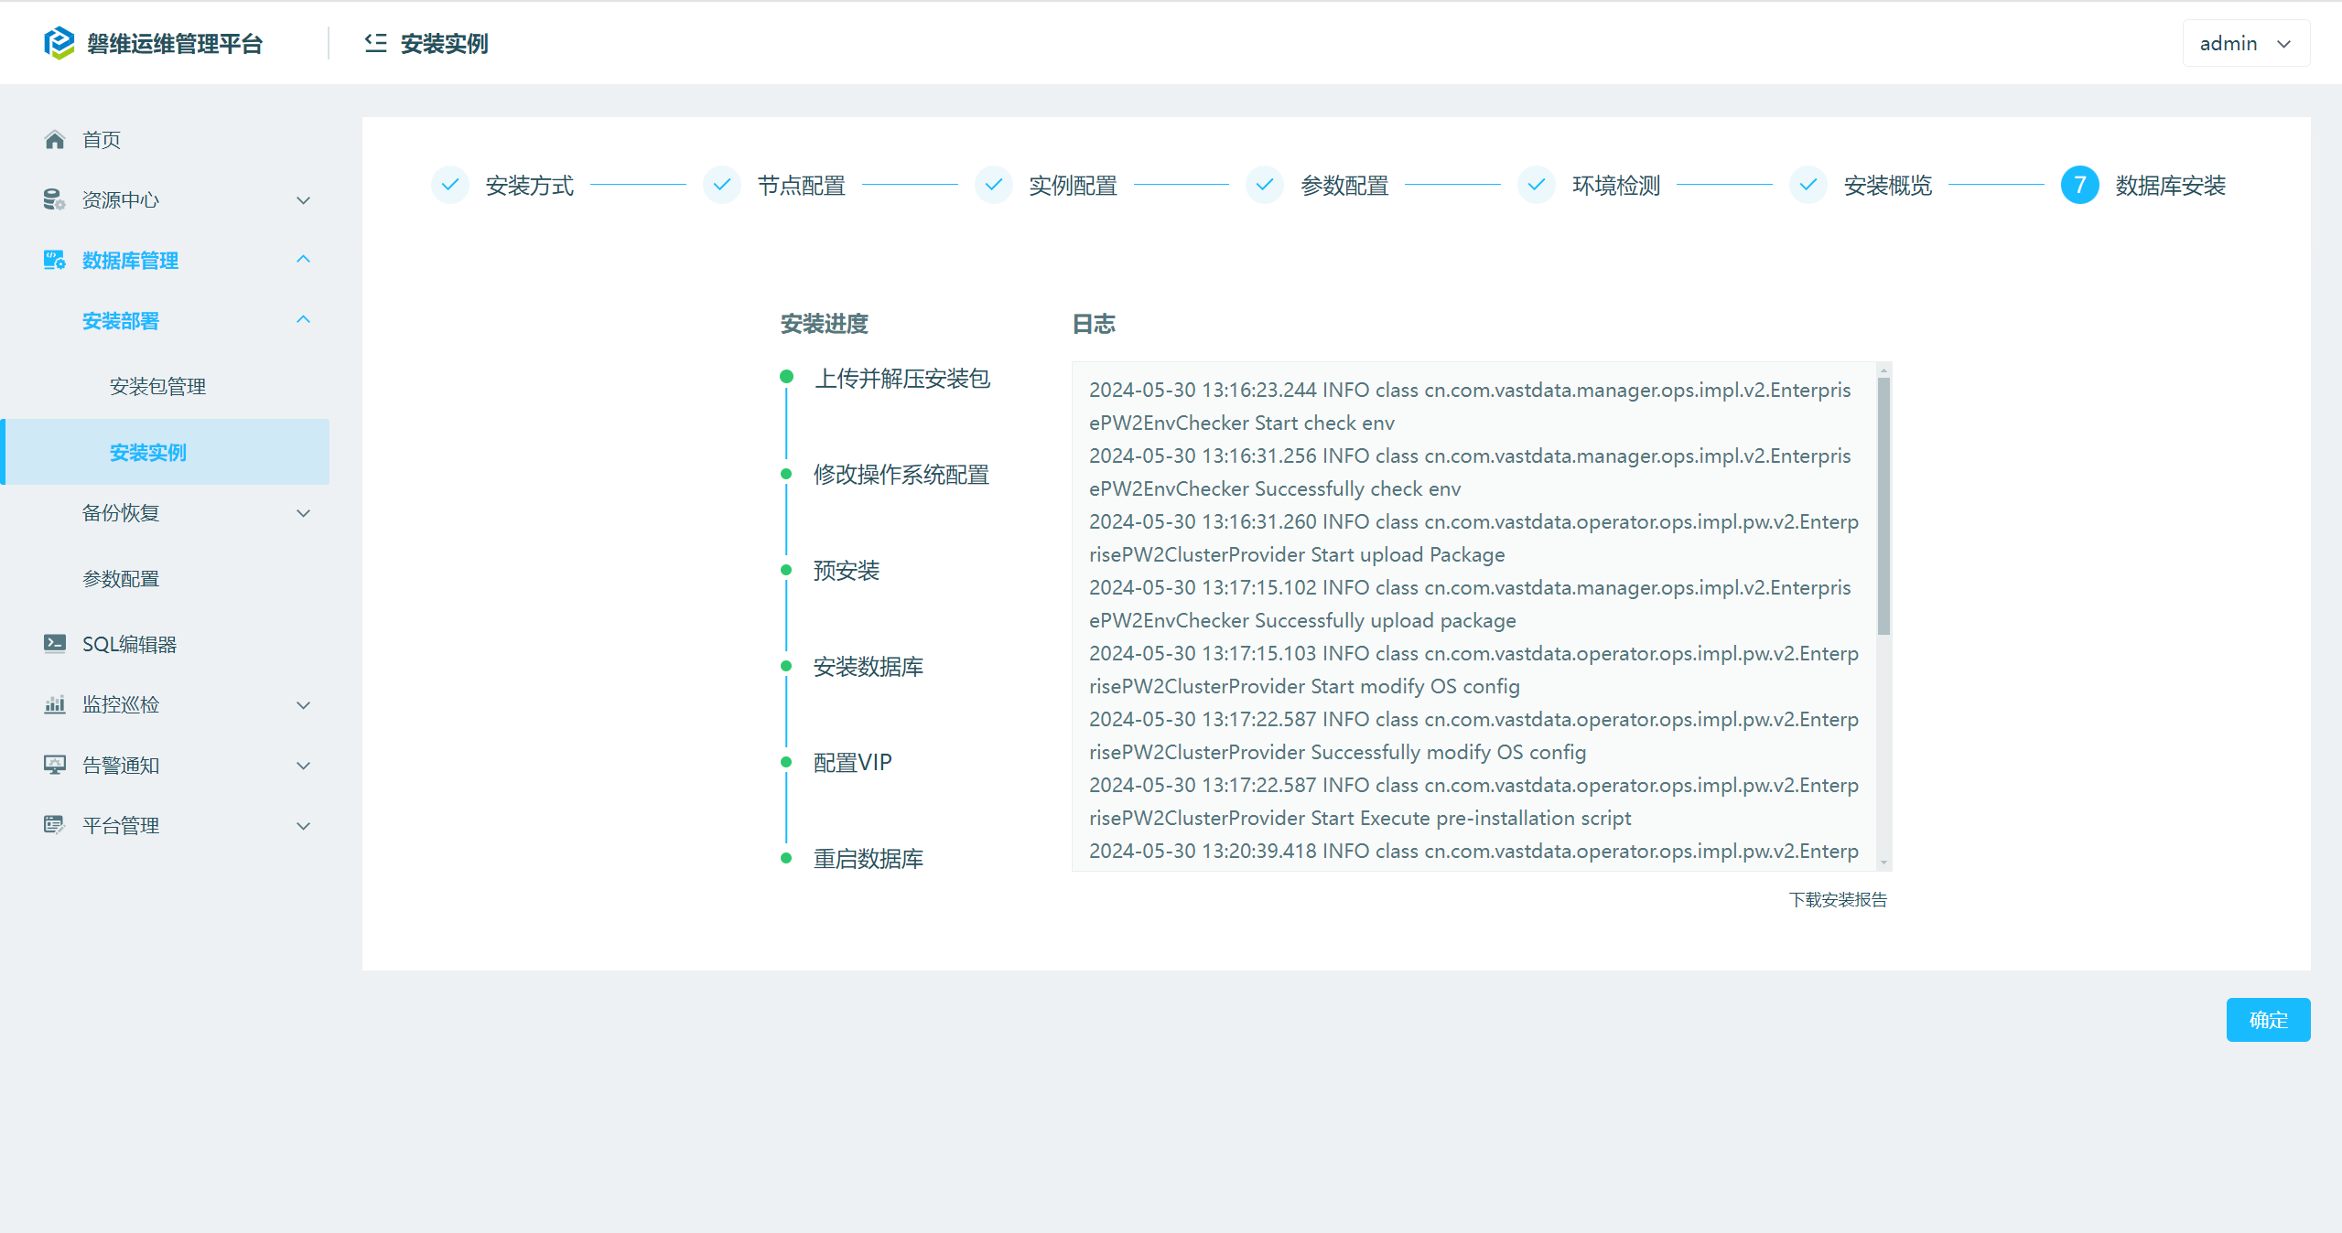The width and height of the screenshot is (2342, 1233).
Task: Click the log panel scrollbar thumb
Action: click(1883, 505)
